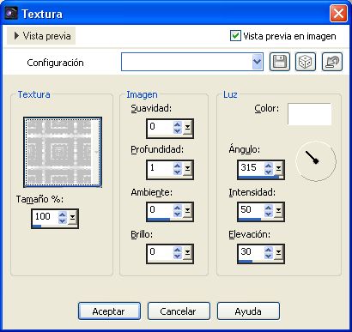Open the texture pattern picker thumbnail
352x332 pixels.
[63, 152]
